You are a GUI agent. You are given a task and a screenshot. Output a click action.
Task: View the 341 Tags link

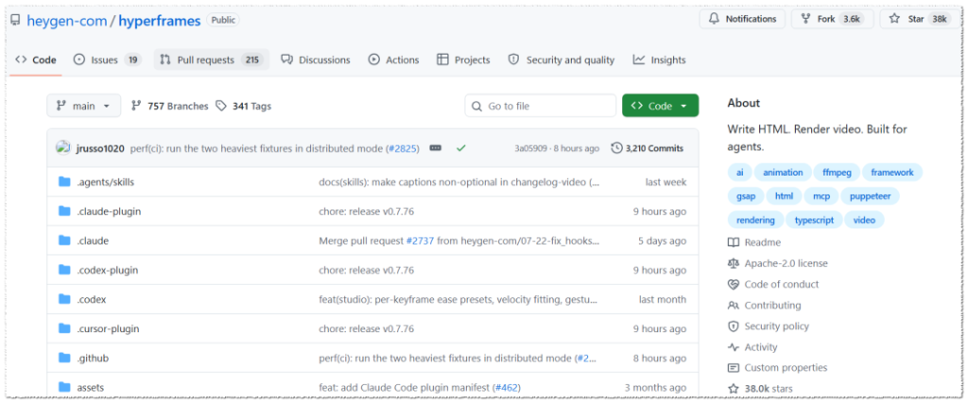[243, 106]
